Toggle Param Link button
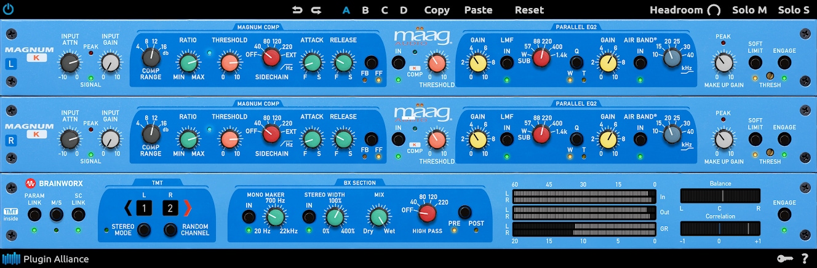Screen dimensions: 817x268 pyautogui.click(x=34, y=215)
